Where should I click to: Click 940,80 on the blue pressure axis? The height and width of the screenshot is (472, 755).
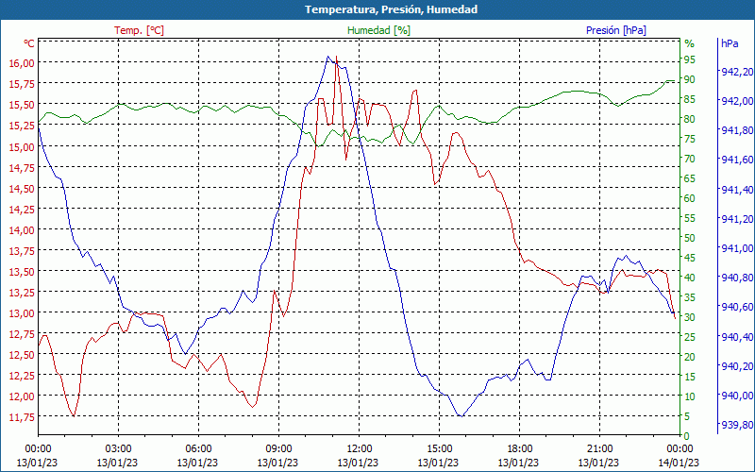pos(737,278)
